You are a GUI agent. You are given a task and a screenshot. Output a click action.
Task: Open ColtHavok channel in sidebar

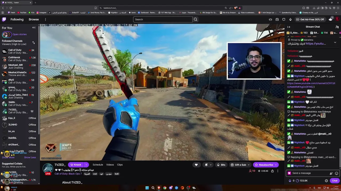[20, 59]
